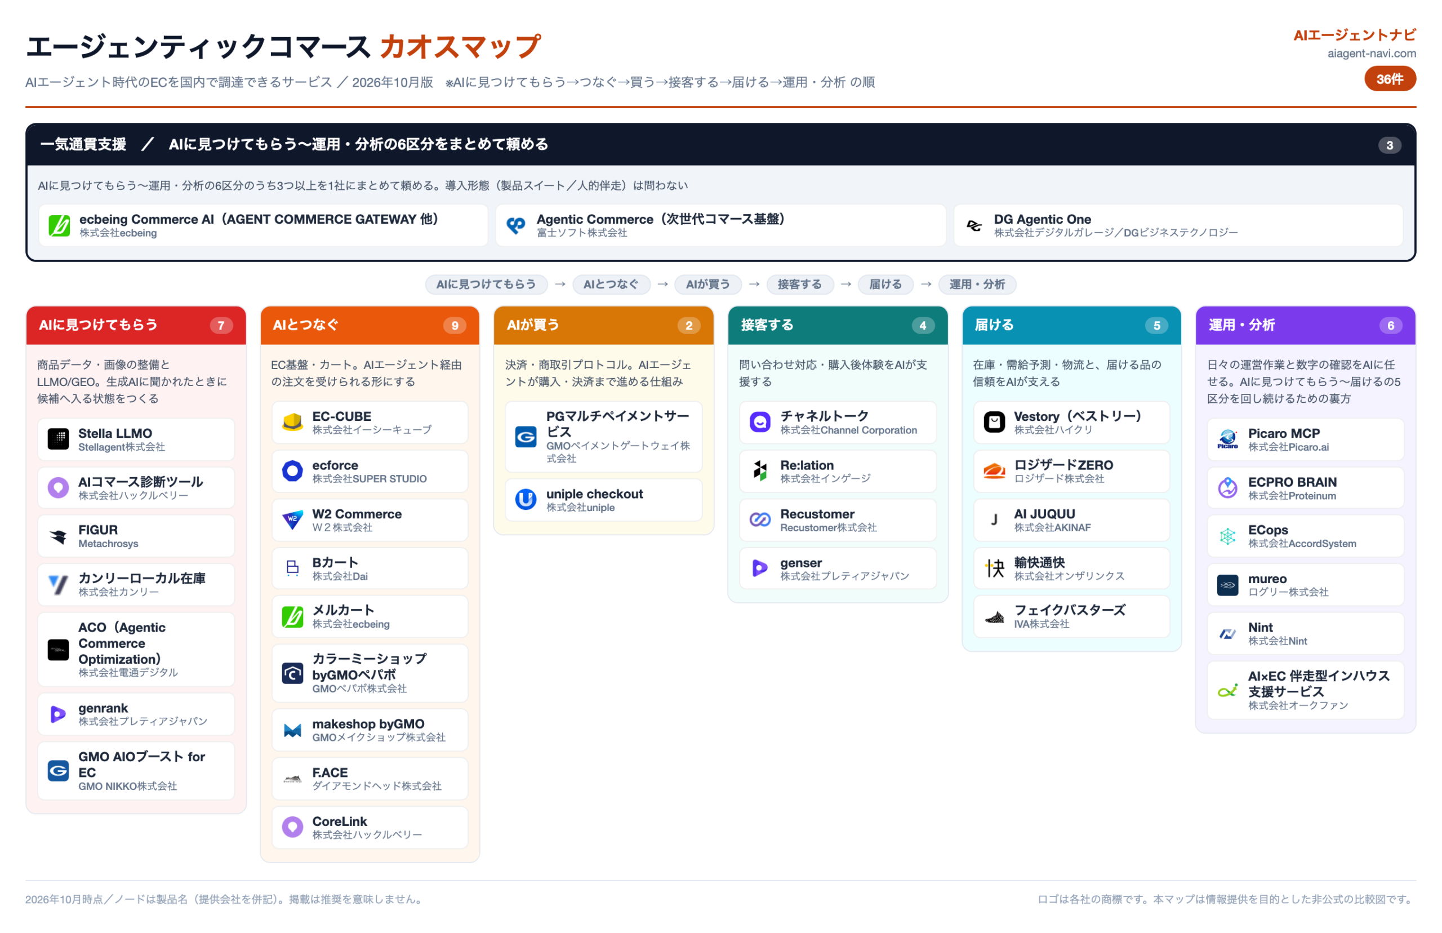Click the カラーミーショップ logo icon
The image size is (1442, 933).
point(292,673)
